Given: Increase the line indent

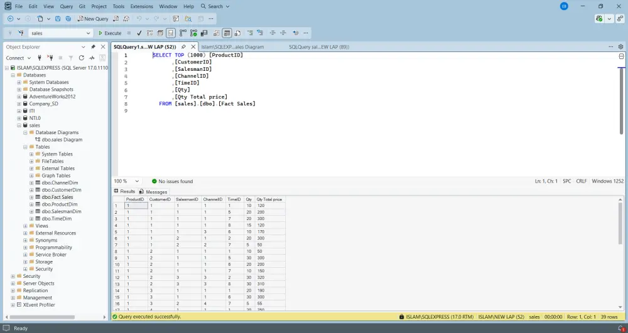Looking at the screenshot, I should 283,33.
